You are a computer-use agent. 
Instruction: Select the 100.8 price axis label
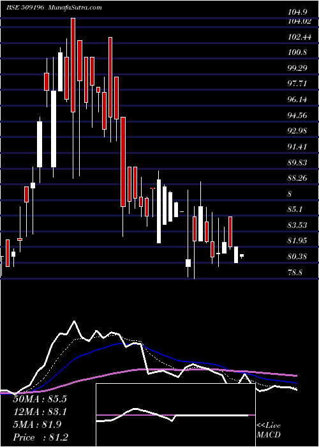[297, 52]
